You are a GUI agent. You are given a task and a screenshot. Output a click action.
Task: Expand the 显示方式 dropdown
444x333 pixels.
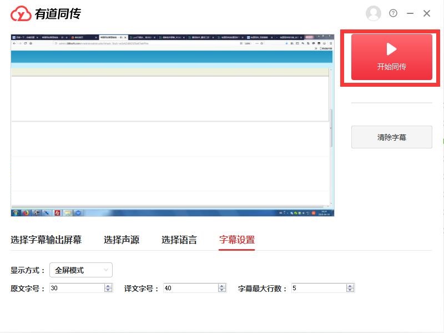[81, 270]
